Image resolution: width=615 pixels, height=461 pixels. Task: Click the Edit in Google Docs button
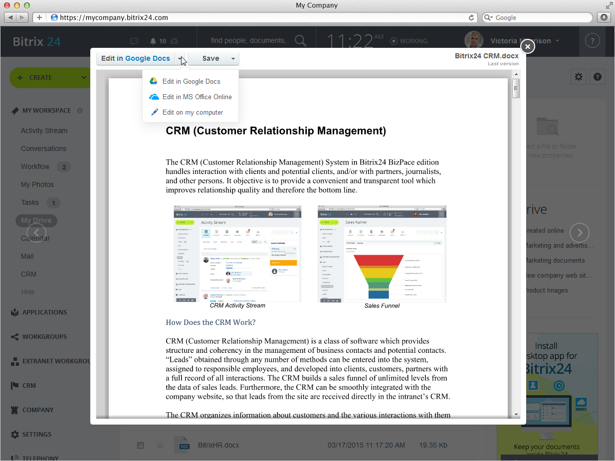pyautogui.click(x=136, y=59)
